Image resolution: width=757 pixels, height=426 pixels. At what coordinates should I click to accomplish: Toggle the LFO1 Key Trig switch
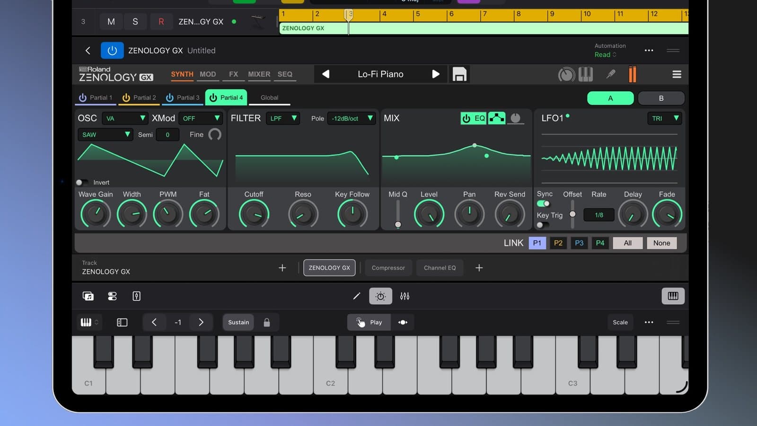pyautogui.click(x=542, y=225)
